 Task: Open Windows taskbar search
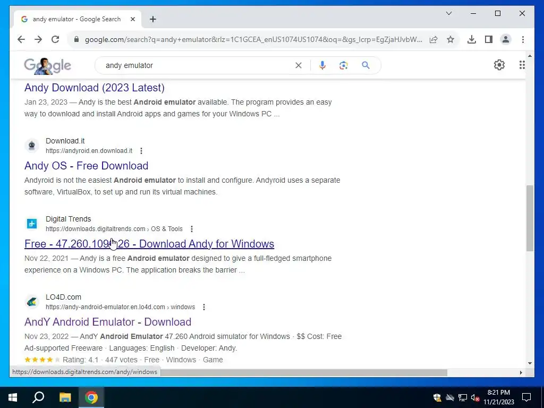tap(38, 397)
